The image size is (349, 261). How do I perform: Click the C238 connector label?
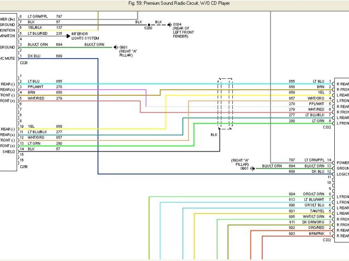pos(24,62)
